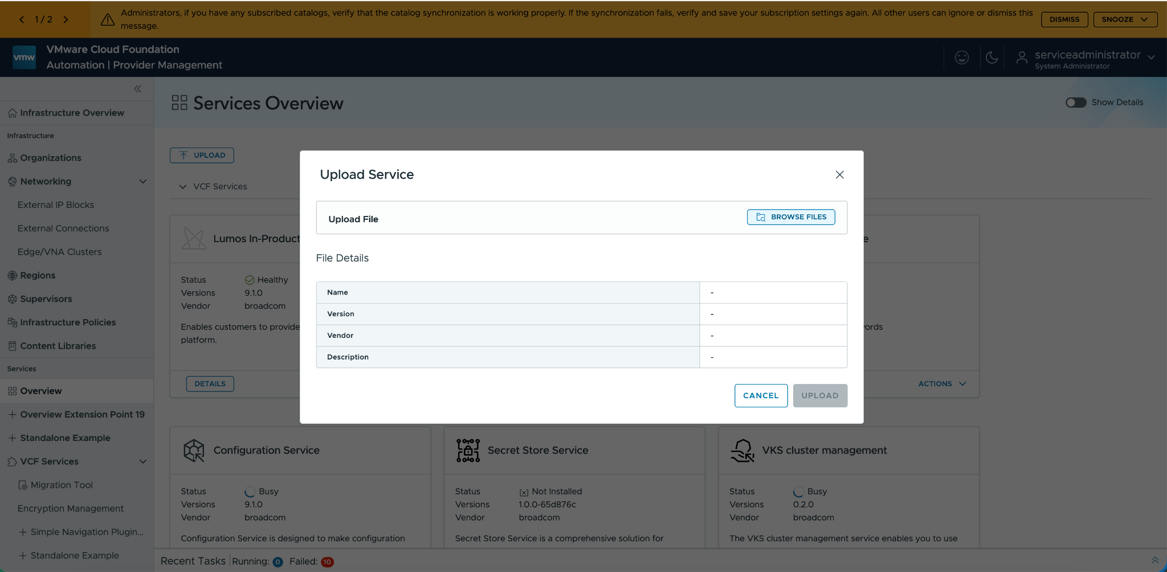This screenshot has width=1167, height=572.
Task: Click the Supervisors icon in sidebar
Action: [x=12, y=299]
